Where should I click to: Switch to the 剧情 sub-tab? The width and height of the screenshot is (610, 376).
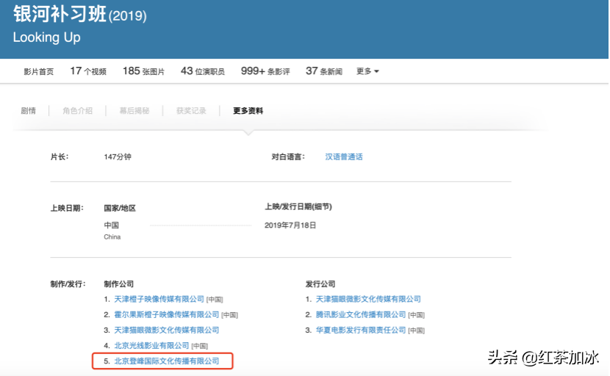point(29,111)
